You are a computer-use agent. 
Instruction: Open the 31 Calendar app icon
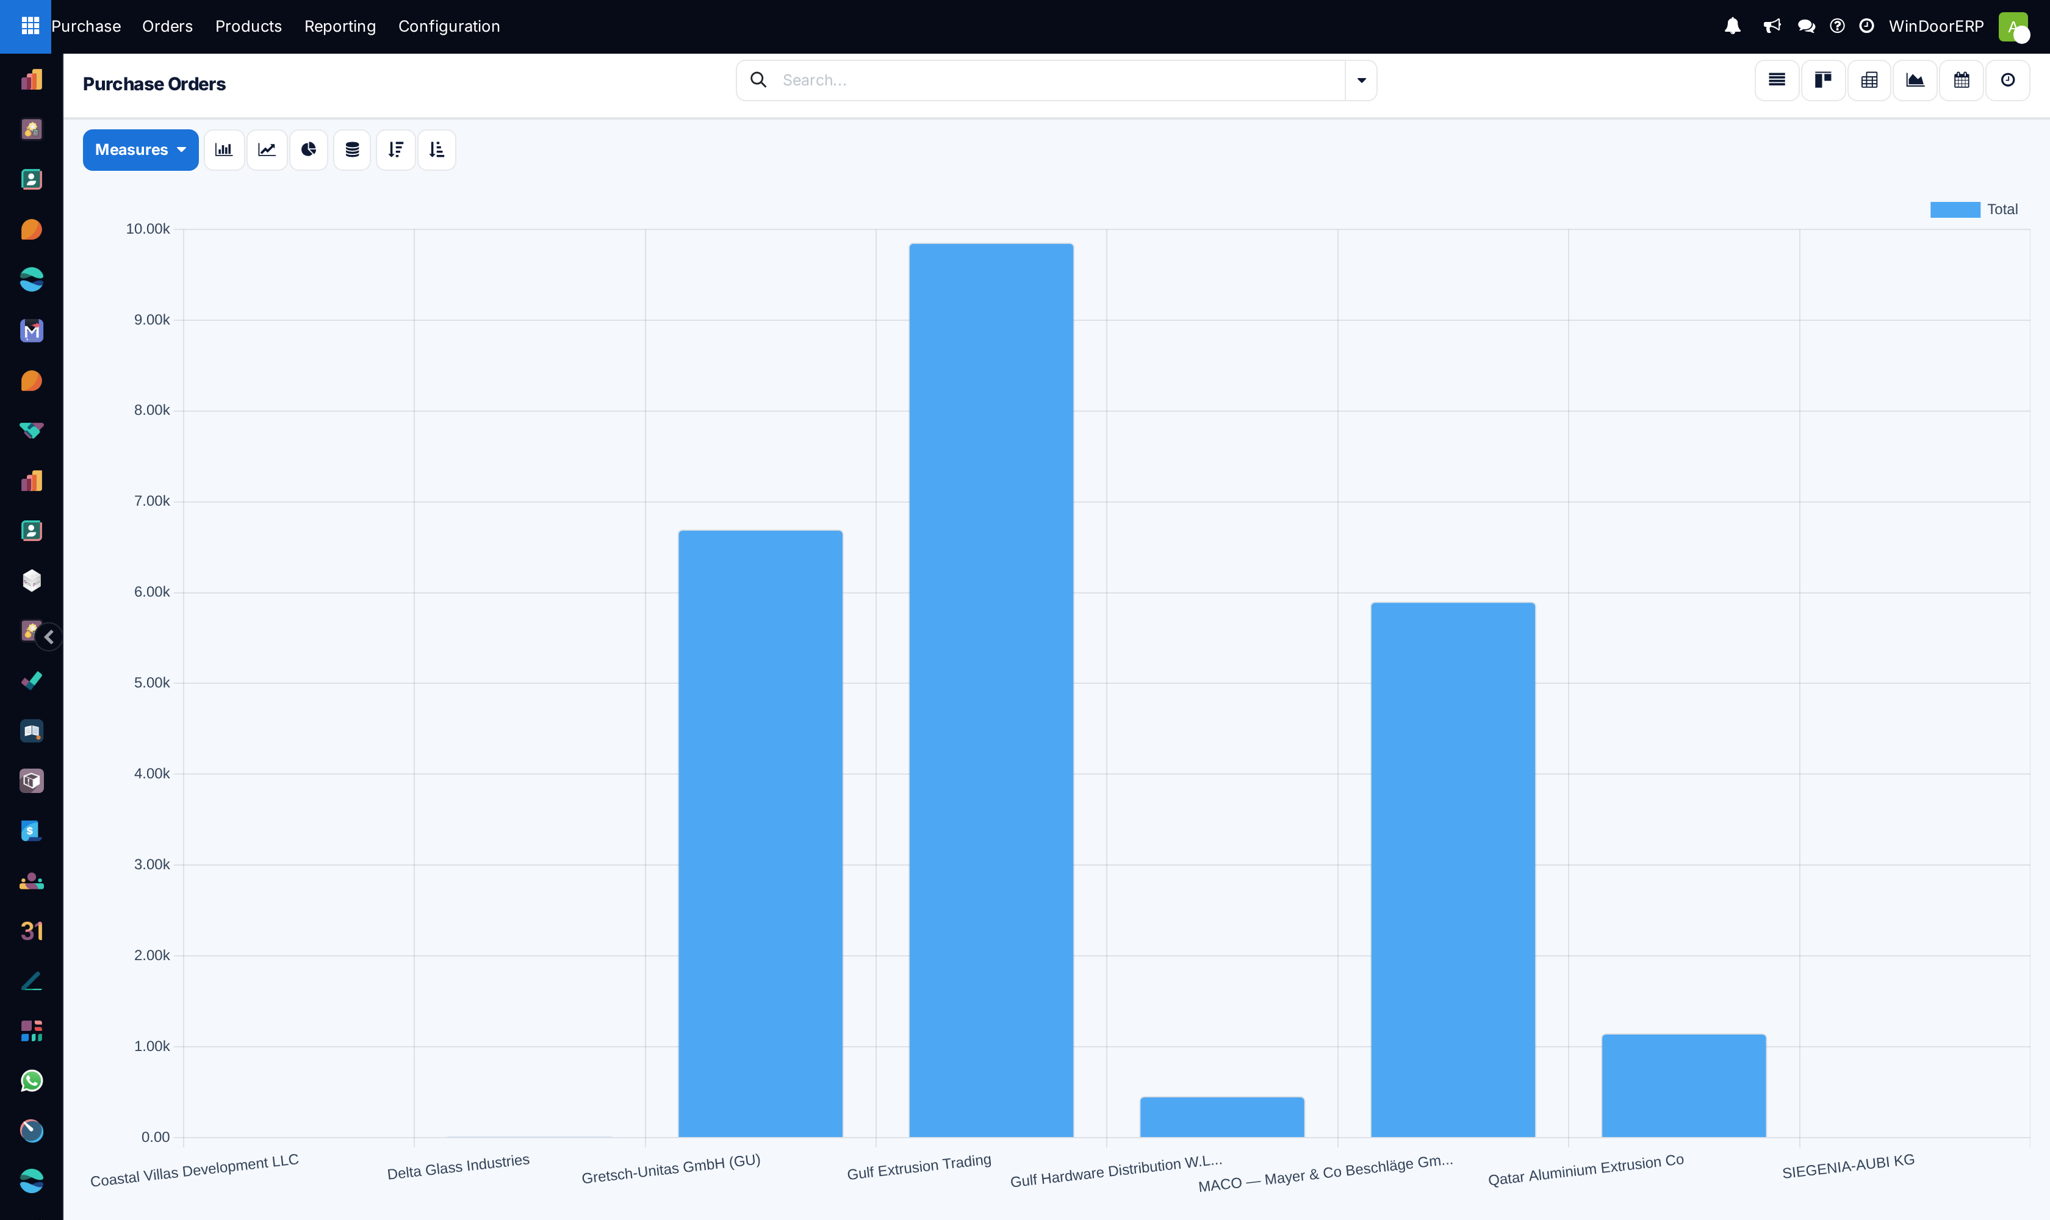[x=31, y=931]
